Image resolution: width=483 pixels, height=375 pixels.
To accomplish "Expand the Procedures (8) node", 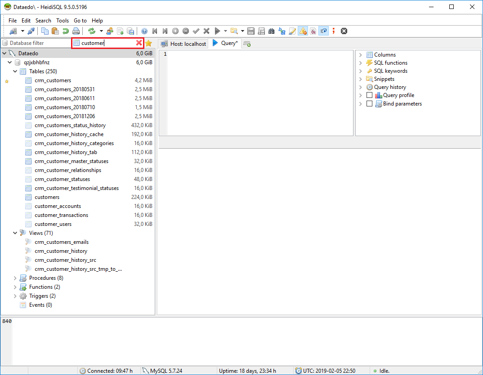I will coord(15,278).
